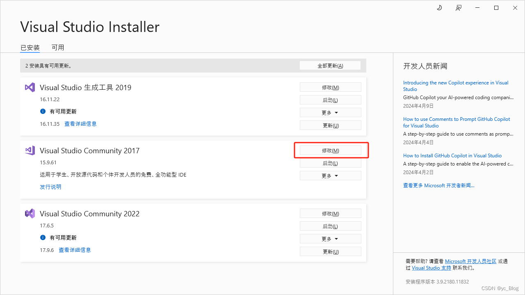The height and width of the screenshot is (295, 525).
Task: Open How to Install GitHub Copilot link
Action: click(452, 156)
